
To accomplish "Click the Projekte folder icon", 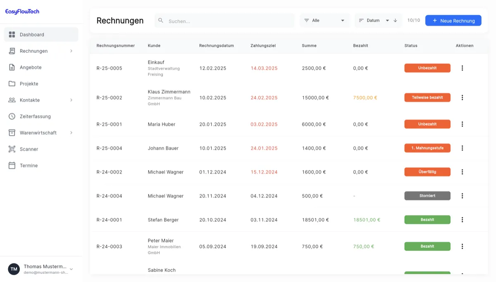I will pos(12,84).
